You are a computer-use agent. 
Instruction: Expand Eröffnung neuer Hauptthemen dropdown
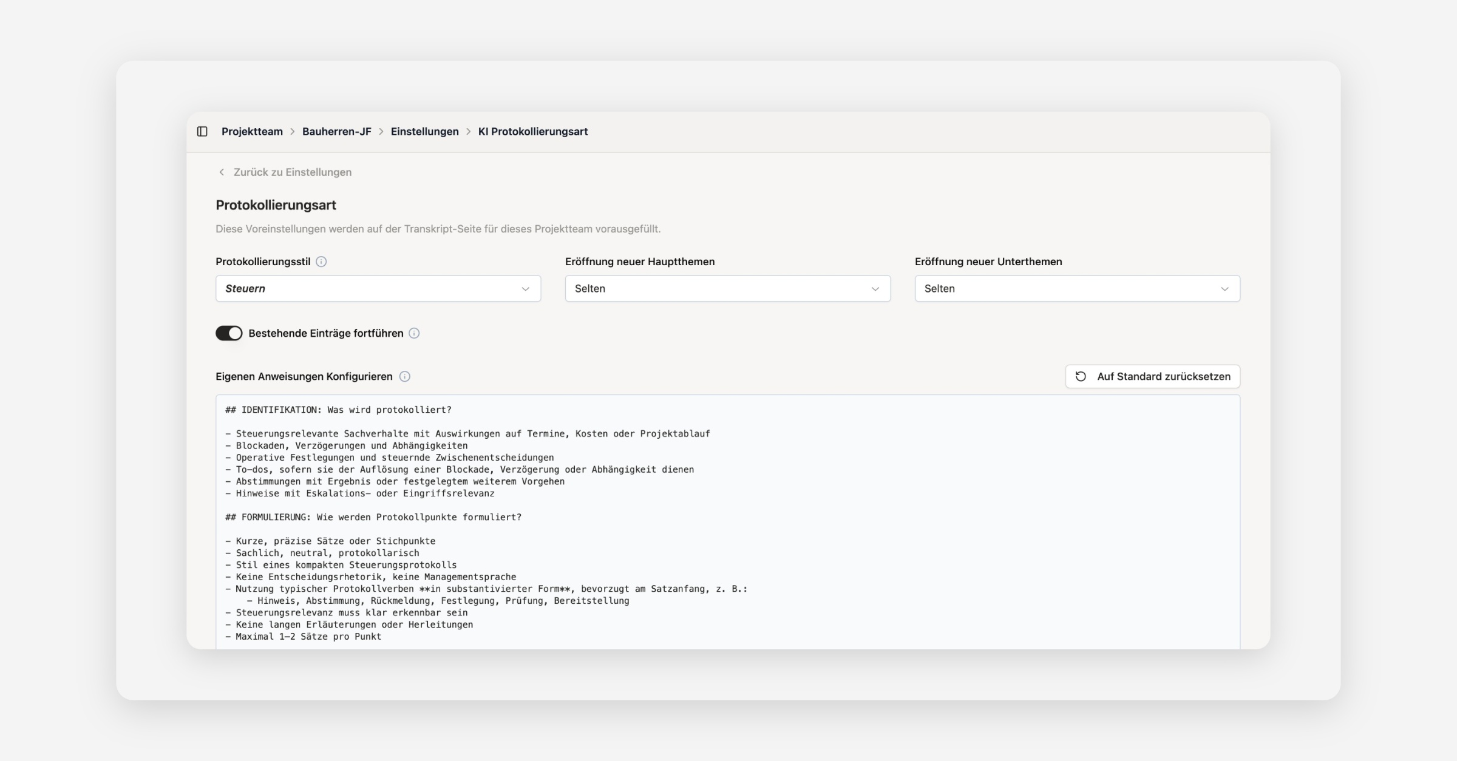click(727, 288)
